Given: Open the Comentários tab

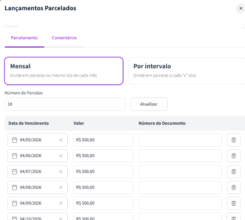Looking at the screenshot, I should click(64, 38).
